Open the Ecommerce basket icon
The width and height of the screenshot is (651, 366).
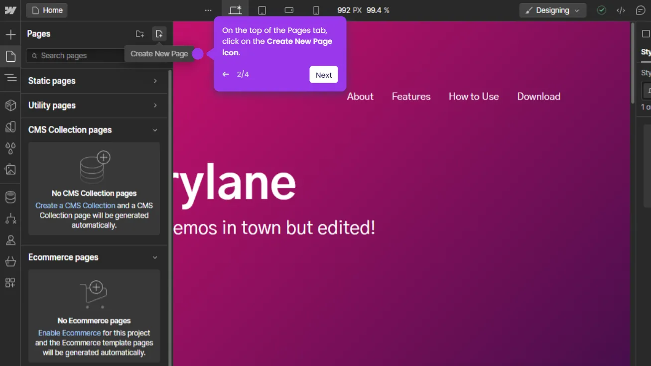pyautogui.click(x=10, y=261)
